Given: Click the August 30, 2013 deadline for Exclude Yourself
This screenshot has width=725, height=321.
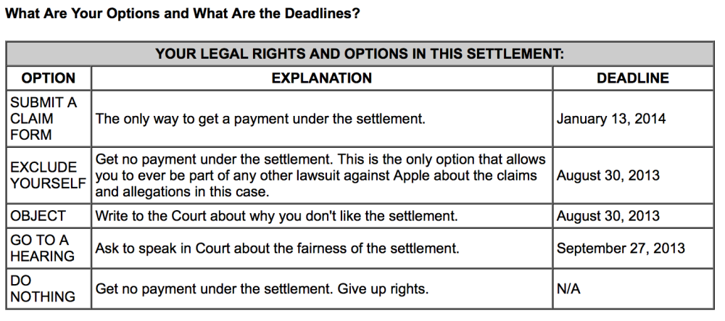Looking at the screenshot, I should tap(608, 175).
